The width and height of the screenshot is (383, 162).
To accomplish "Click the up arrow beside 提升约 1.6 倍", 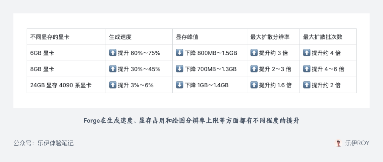I will [254, 85].
